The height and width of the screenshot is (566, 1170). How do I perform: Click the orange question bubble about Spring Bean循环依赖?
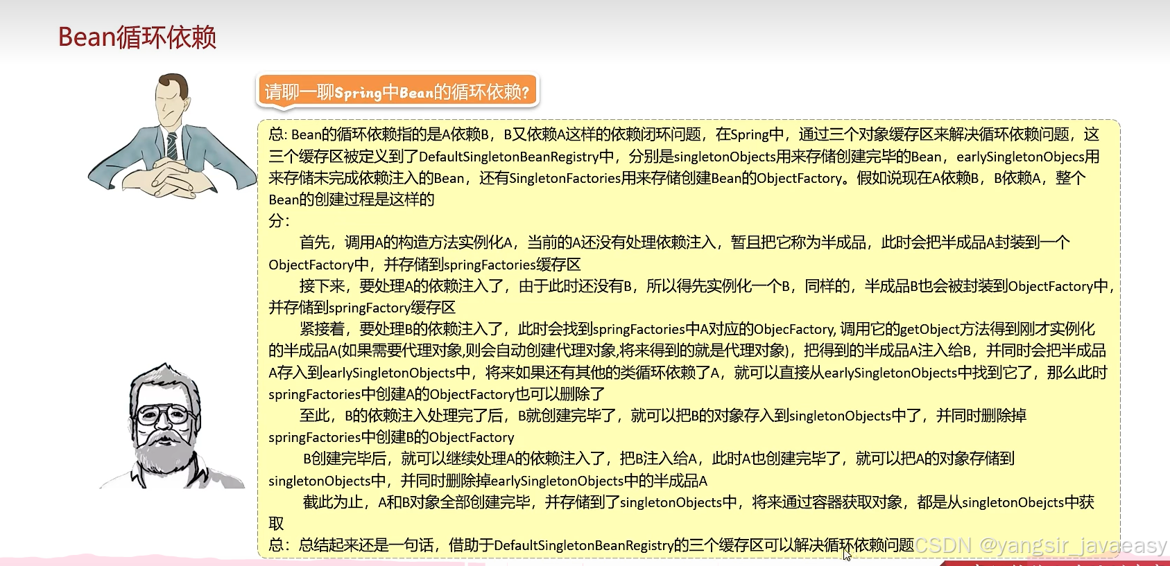(x=397, y=91)
